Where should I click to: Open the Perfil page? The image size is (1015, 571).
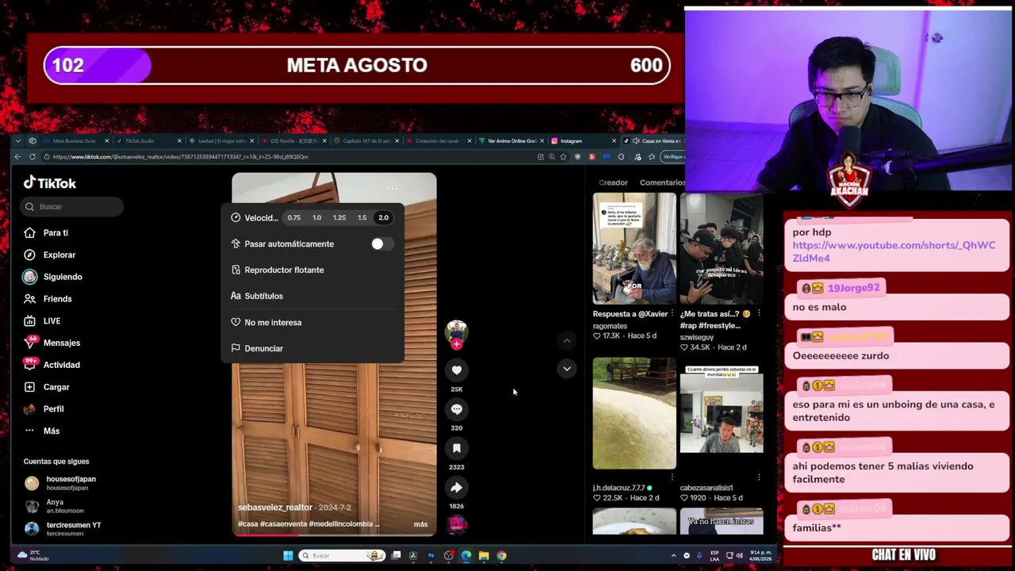point(44,409)
